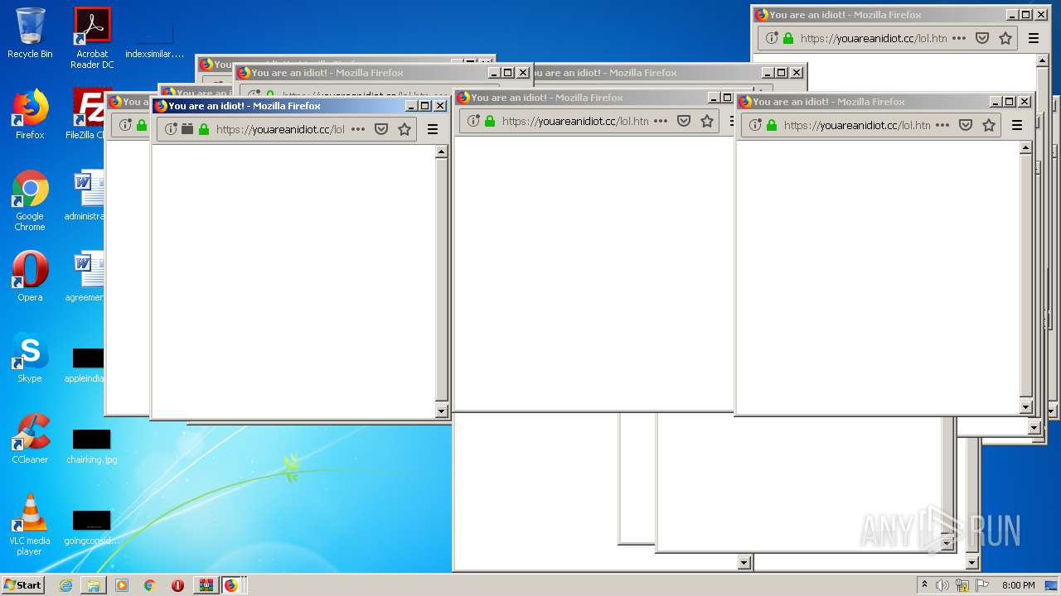This screenshot has height=596, width=1061.
Task: Toggle bookmark star in right-front Firefox window
Action: coord(989,125)
